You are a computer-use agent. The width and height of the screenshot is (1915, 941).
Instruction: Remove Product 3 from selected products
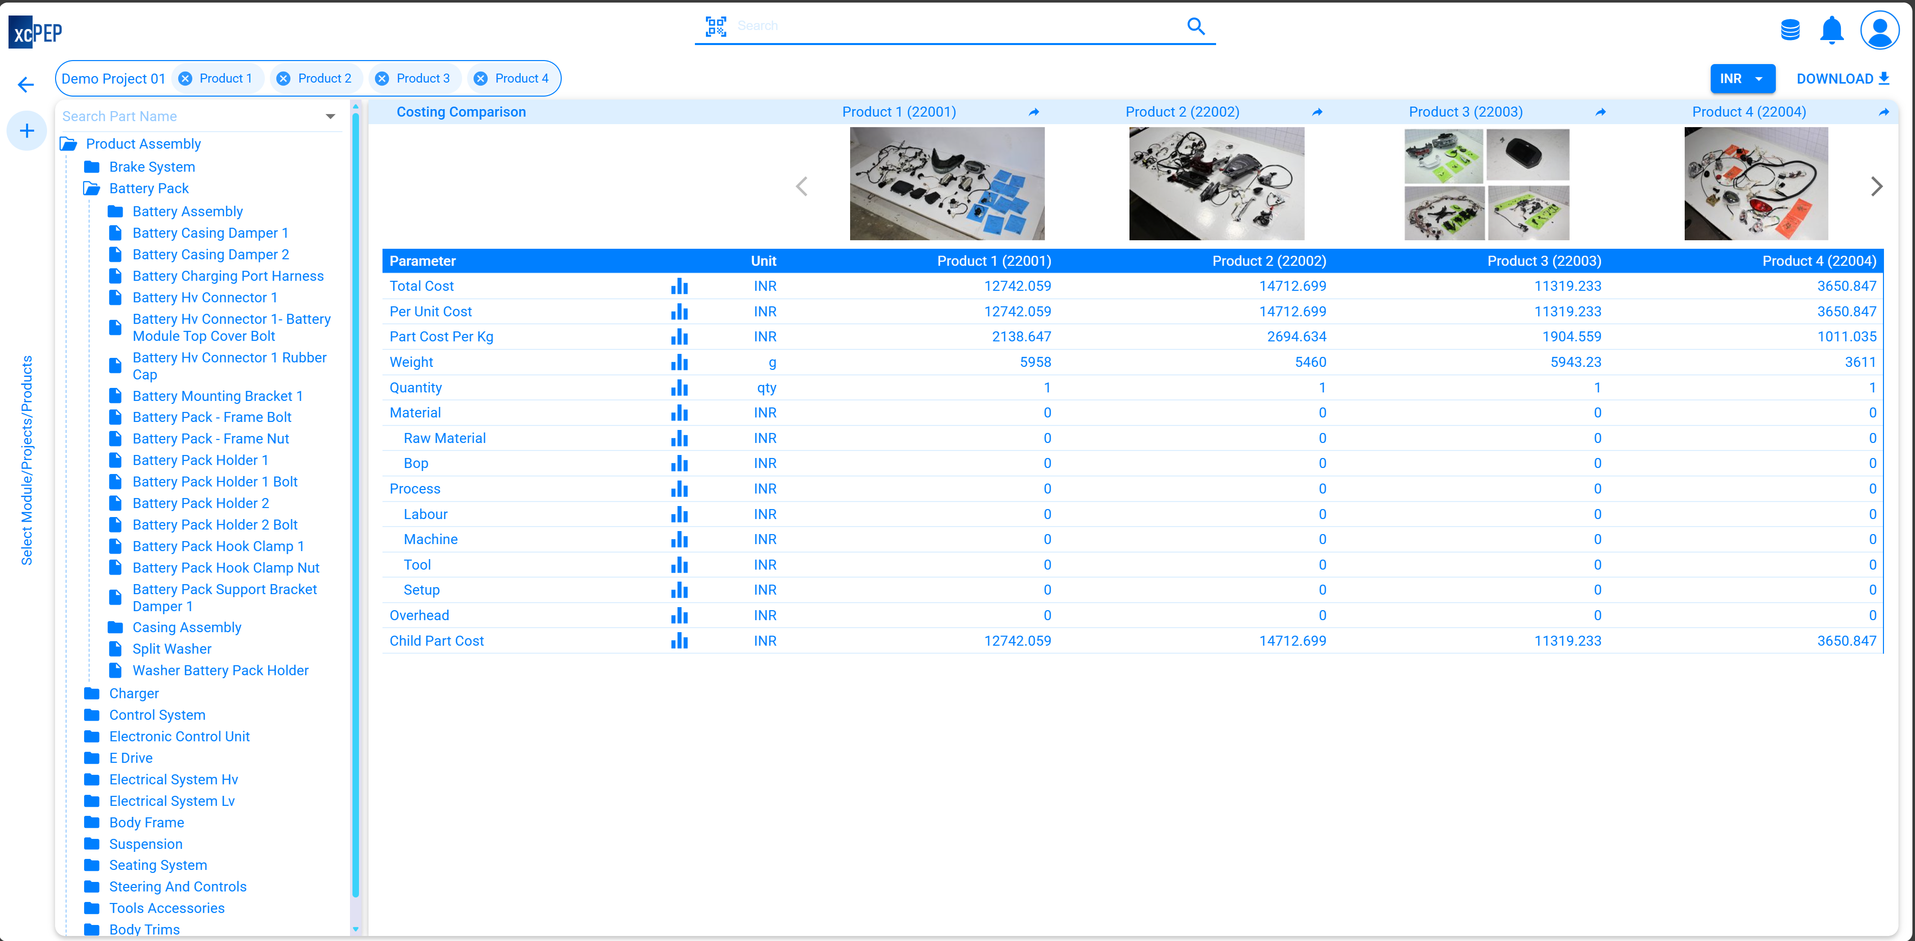tap(382, 78)
